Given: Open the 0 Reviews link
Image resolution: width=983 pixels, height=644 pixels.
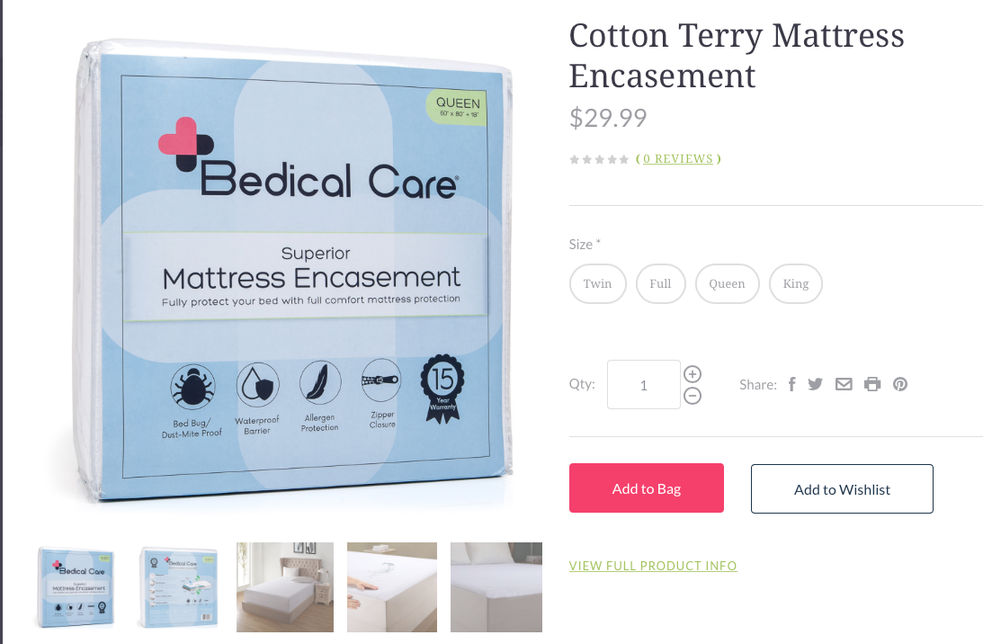Looking at the screenshot, I should 678,159.
